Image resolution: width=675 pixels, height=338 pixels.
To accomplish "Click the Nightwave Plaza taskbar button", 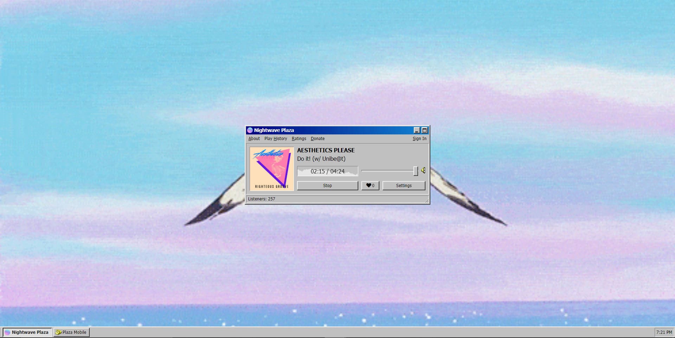I will [27, 332].
